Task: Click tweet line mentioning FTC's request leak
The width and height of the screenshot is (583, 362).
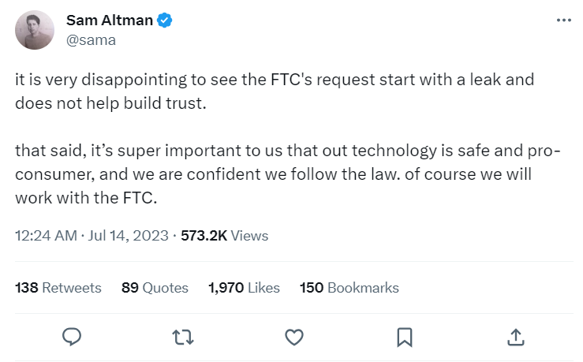Action: coord(275,80)
